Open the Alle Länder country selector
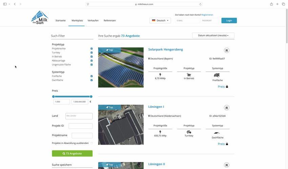This screenshot has width=288, height=169. [79, 116]
